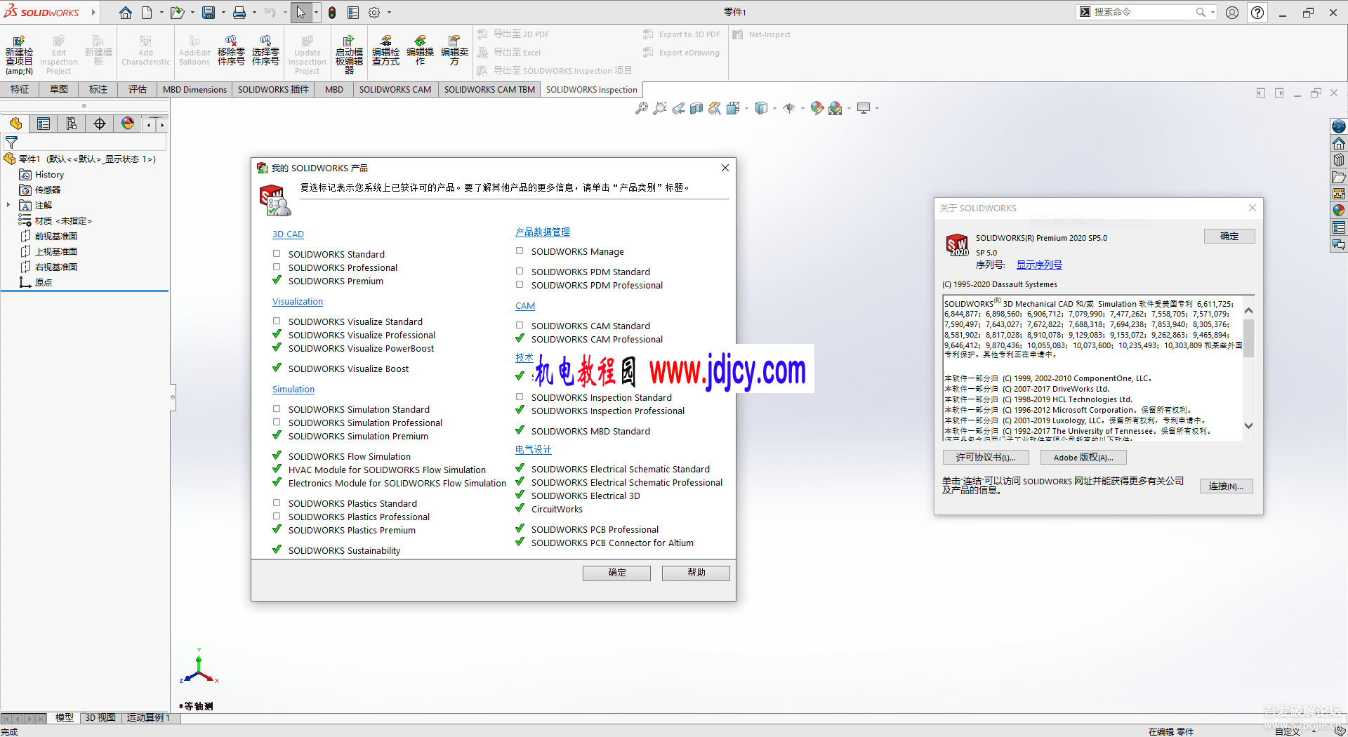Click the Rebuild traffic light icon

(x=332, y=13)
